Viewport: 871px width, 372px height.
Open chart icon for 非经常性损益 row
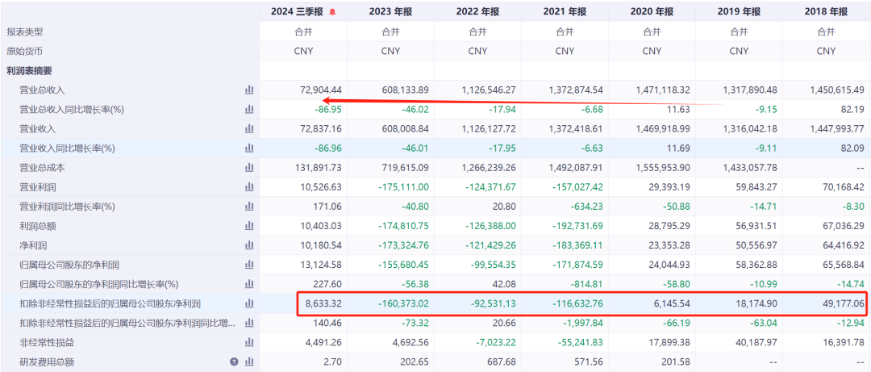coord(249,342)
